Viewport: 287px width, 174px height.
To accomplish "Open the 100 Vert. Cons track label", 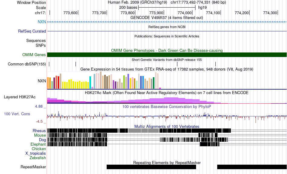I will (17, 114).
